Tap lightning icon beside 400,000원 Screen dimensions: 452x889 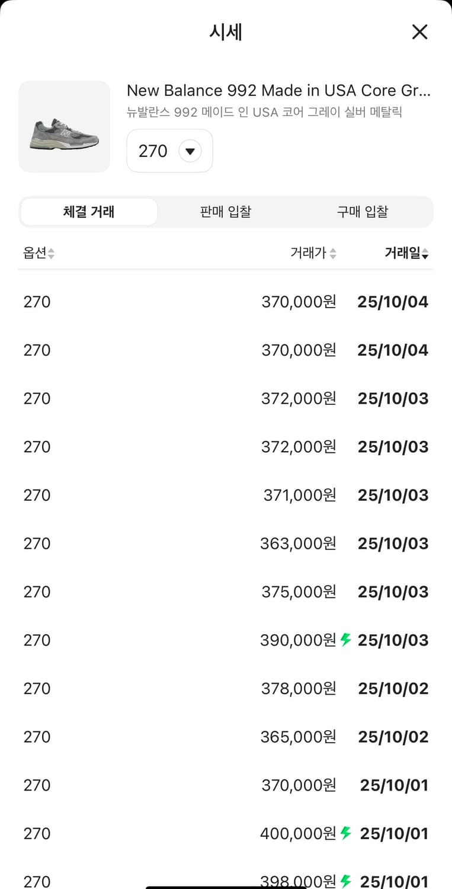click(346, 833)
